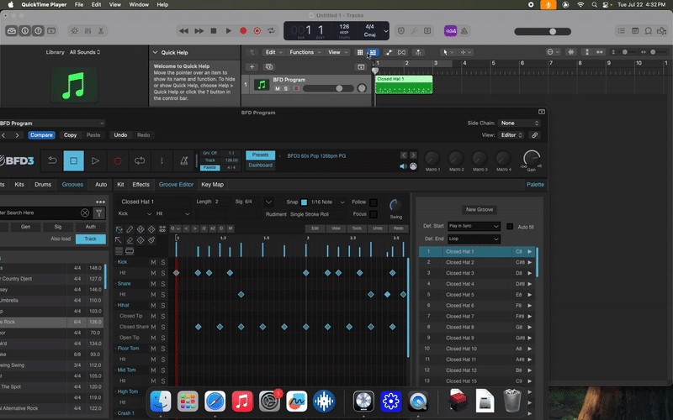The width and height of the screenshot is (673, 420).
Task: Switch to the Kits tab in BFD3
Action: (19, 184)
